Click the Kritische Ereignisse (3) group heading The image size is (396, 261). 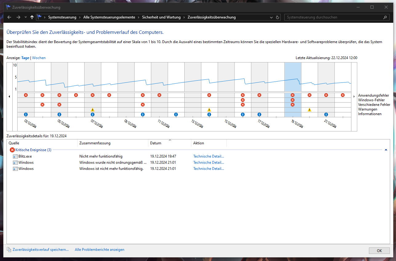point(34,150)
